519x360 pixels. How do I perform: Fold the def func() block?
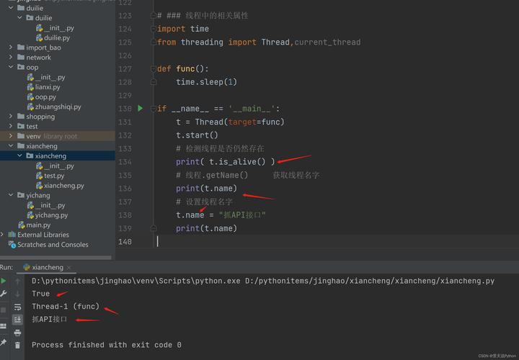[x=154, y=69]
